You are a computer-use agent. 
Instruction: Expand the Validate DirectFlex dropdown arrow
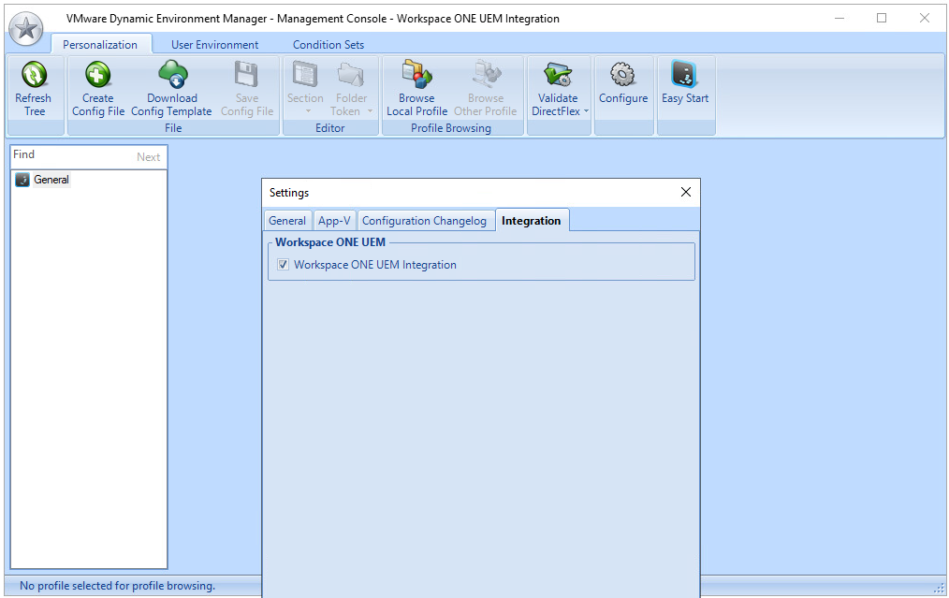tap(586, 111)
